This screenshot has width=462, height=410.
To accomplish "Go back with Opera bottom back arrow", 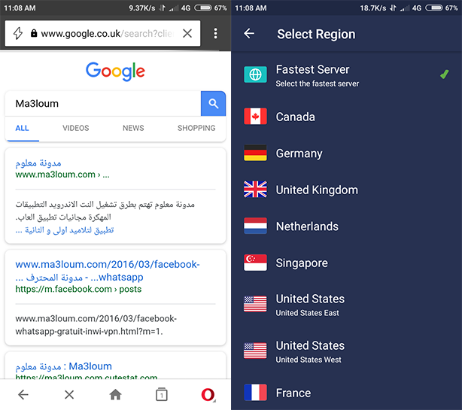I will pyautogui.click(x=23, y=395).
